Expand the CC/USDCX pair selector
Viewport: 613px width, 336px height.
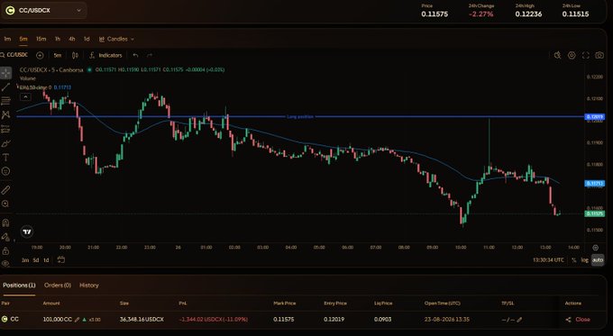[43, 11]
